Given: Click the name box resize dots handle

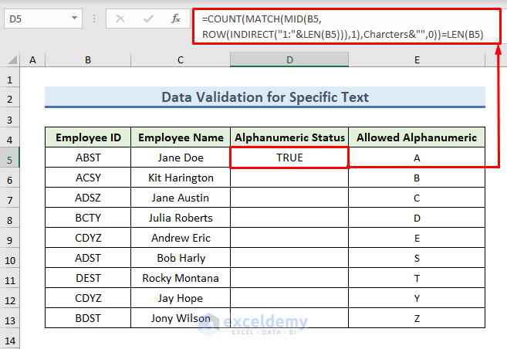Looking at the screenshot, I should click(93, 18).
